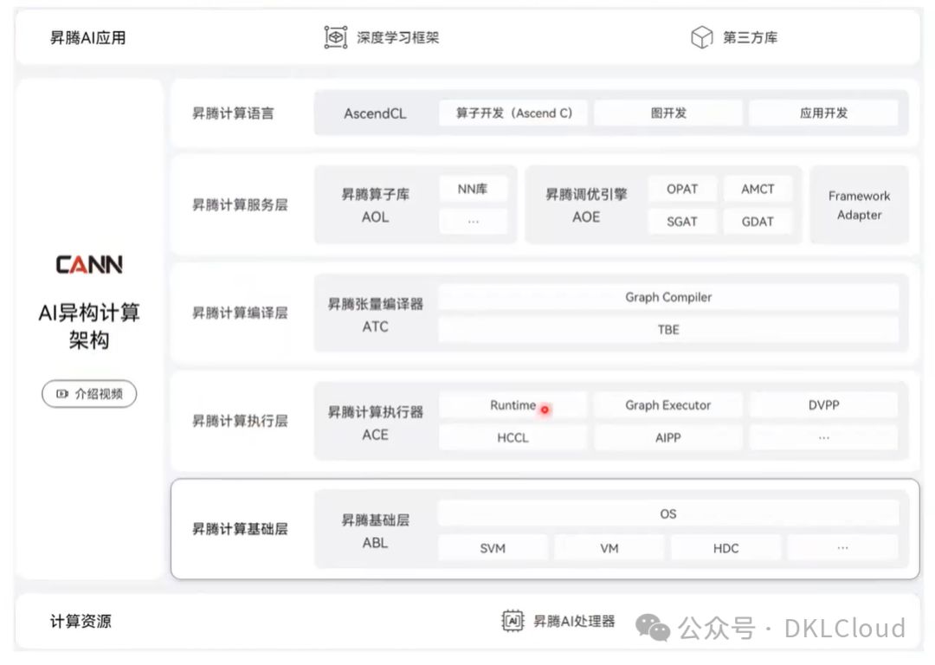Select the 昇腾计算编译层 layer label
This screenshot has width=935, height=665.
(240, 313)
